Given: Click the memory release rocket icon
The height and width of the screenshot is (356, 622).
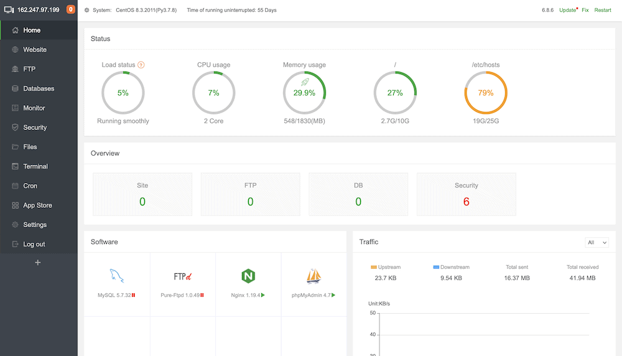Looking at the screenshot, I should pos(305,82).
